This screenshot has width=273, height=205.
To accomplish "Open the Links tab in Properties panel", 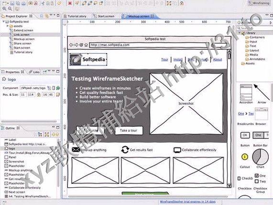I will (x=34, y=72).
